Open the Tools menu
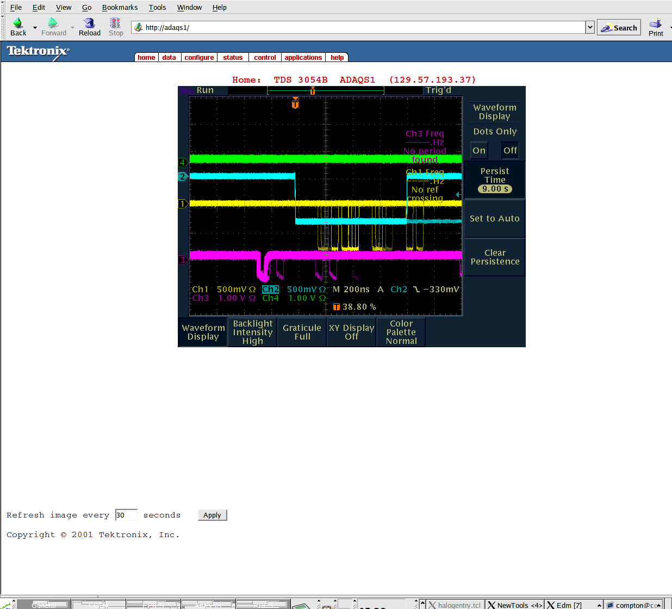The image size is (672, 609). (x=157, y=7)
